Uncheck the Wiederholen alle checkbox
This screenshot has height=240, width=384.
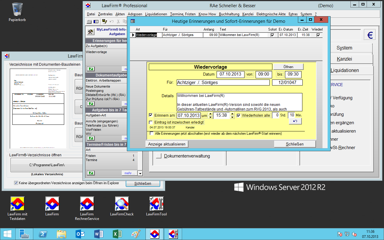coord(238,115)
